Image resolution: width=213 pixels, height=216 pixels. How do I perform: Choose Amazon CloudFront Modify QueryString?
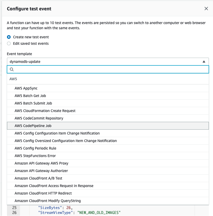[48, 201]
